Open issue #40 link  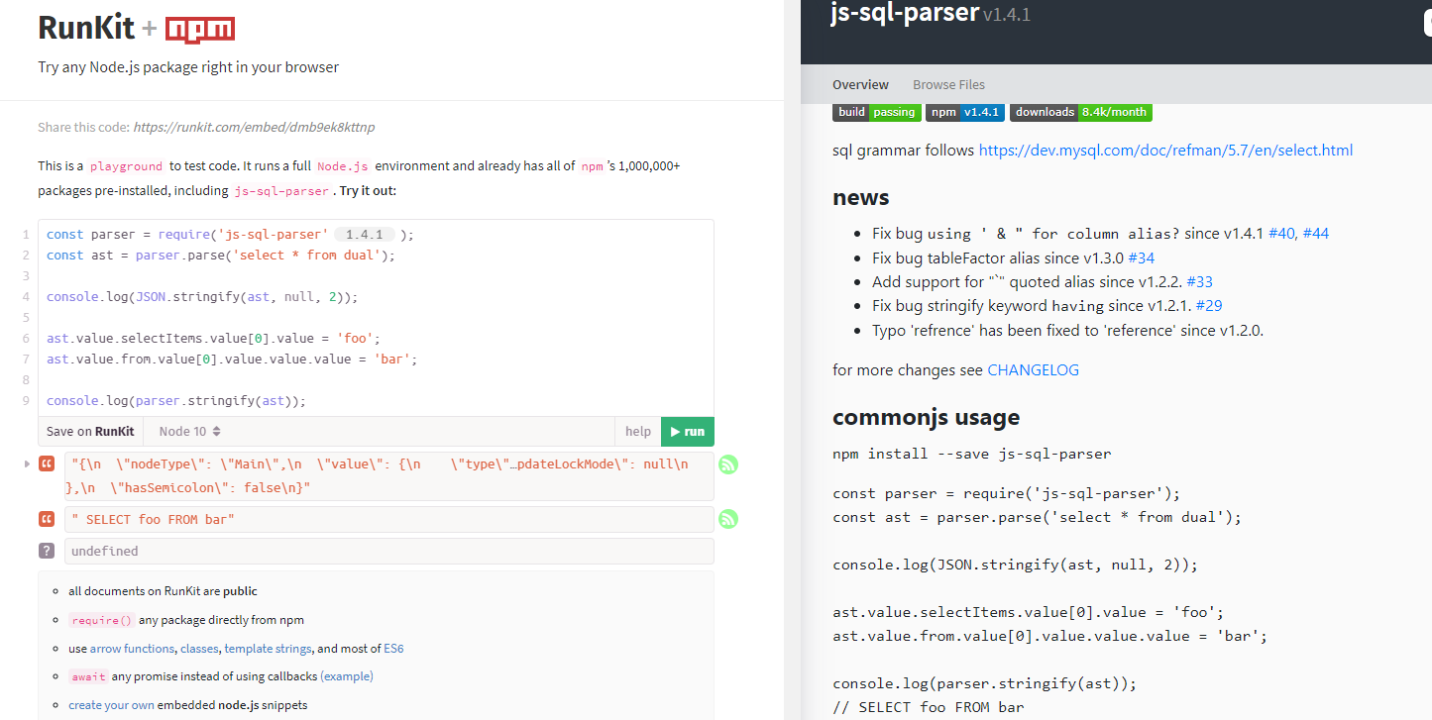click(1282, 234)
